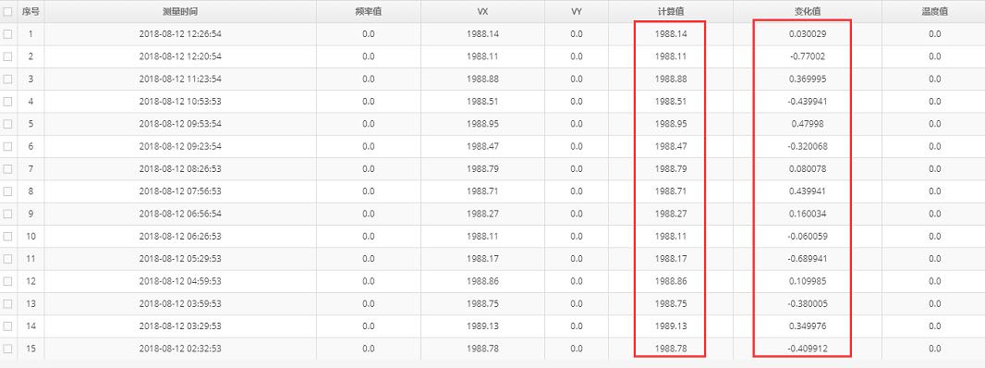Select change value 0.47998 cell

click(808, 124)
